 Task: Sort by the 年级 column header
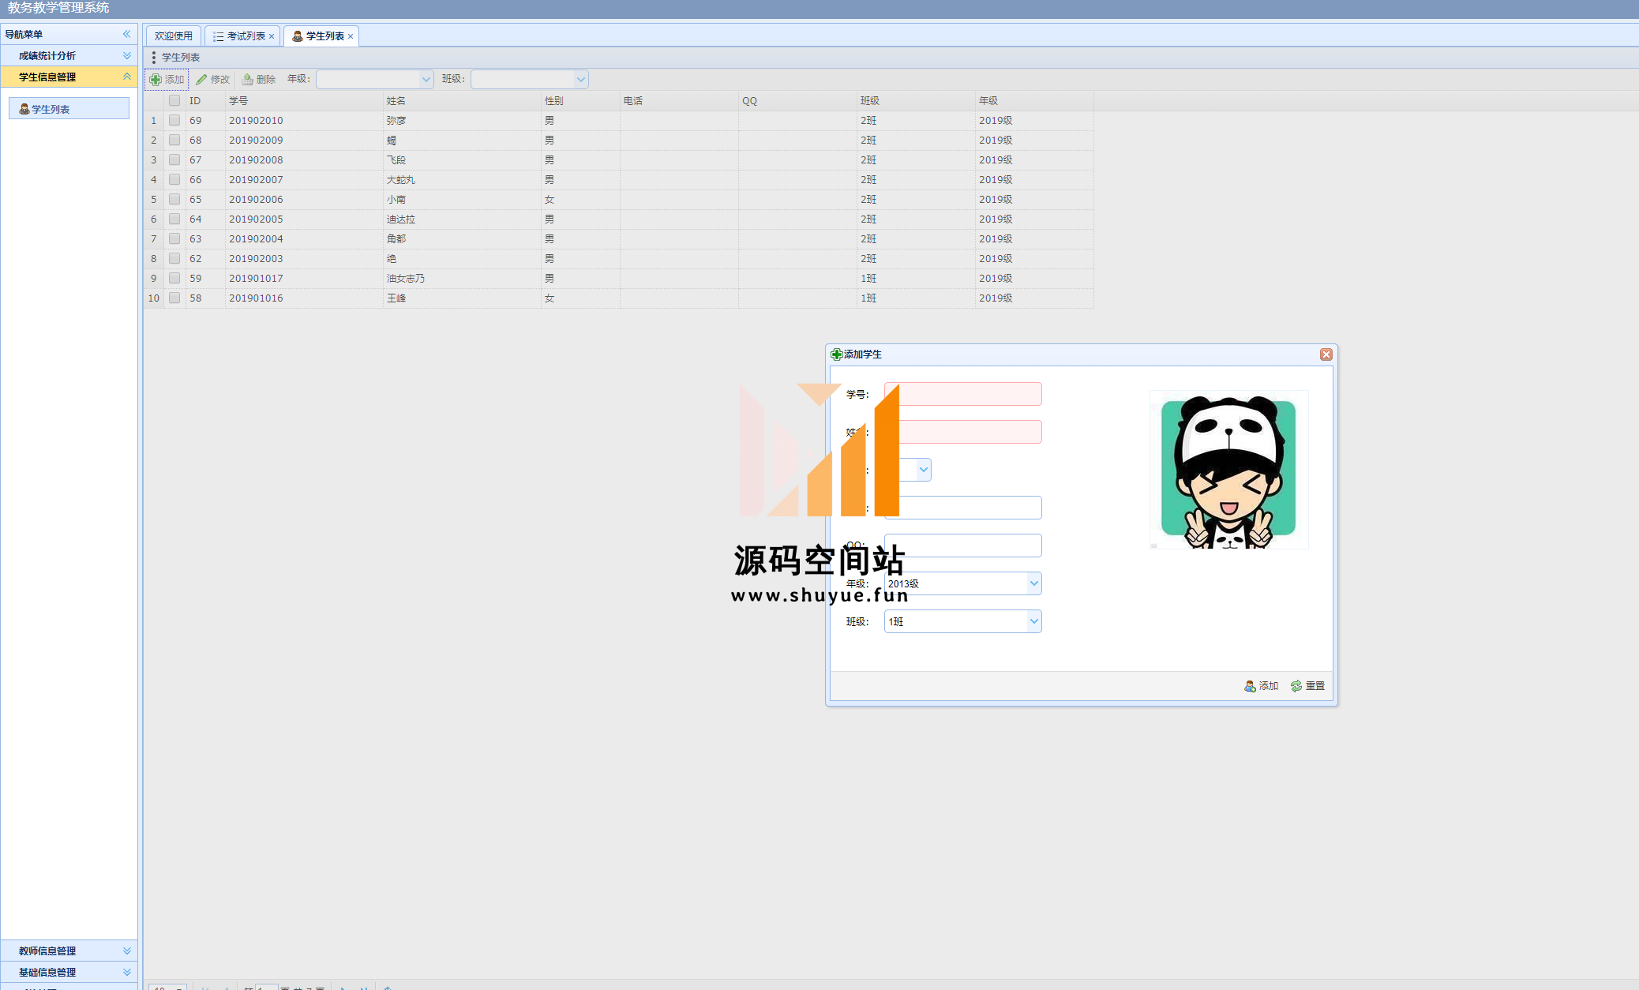(1034, 101)
